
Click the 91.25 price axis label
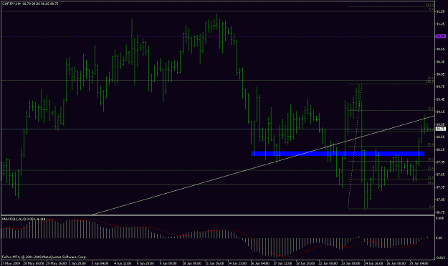[x=440, y=24]
